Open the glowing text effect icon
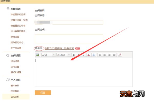 pyautogui.click(x=94, y=55)
